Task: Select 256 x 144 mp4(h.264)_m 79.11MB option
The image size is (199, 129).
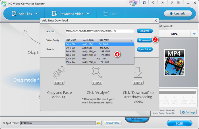Action: 100,62
